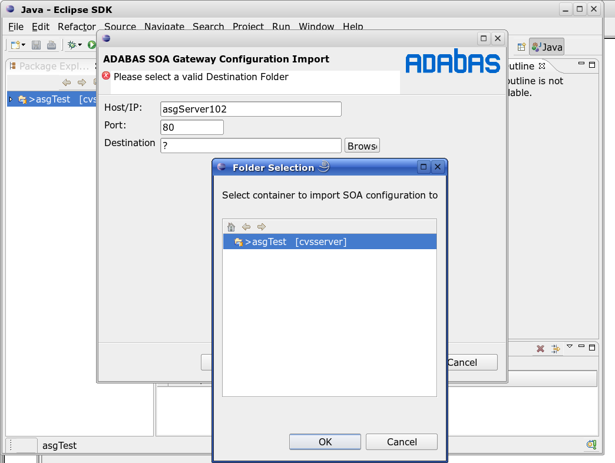
Task: Click the Forward arrow in Folder Selection
Action: coord(261,227)
